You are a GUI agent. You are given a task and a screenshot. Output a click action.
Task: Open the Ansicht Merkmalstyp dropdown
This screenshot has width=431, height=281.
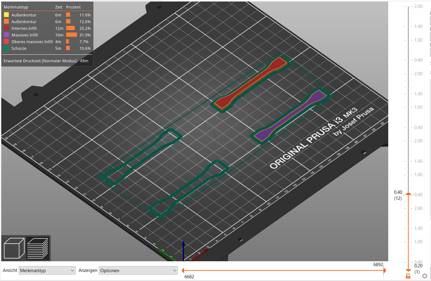pos(47,270)
